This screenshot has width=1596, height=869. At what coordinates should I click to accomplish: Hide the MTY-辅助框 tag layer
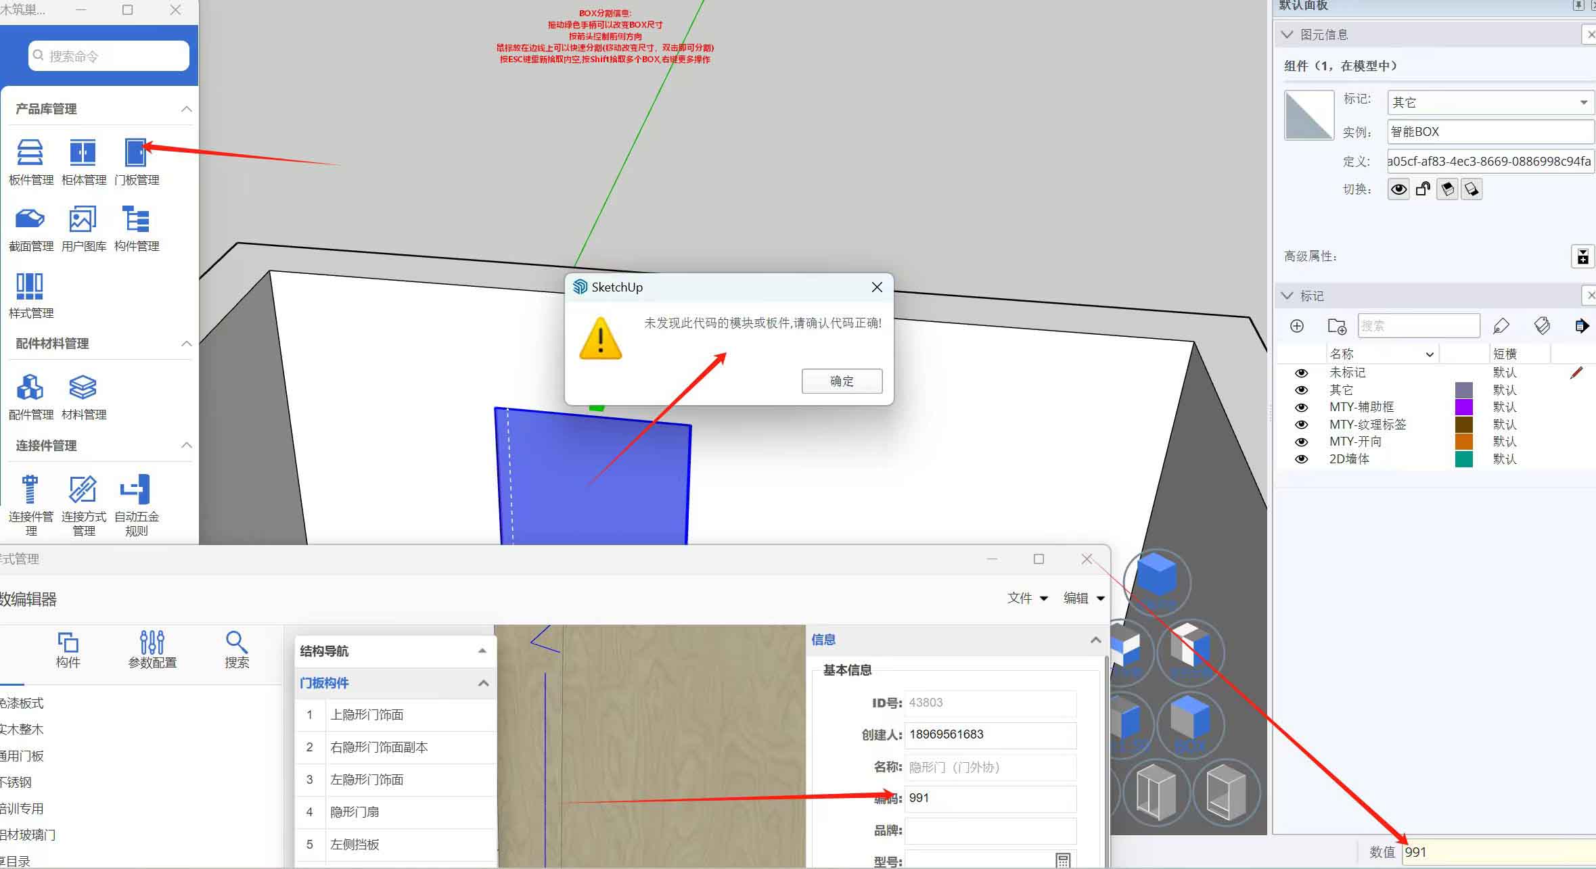[x=1300, y=407]
